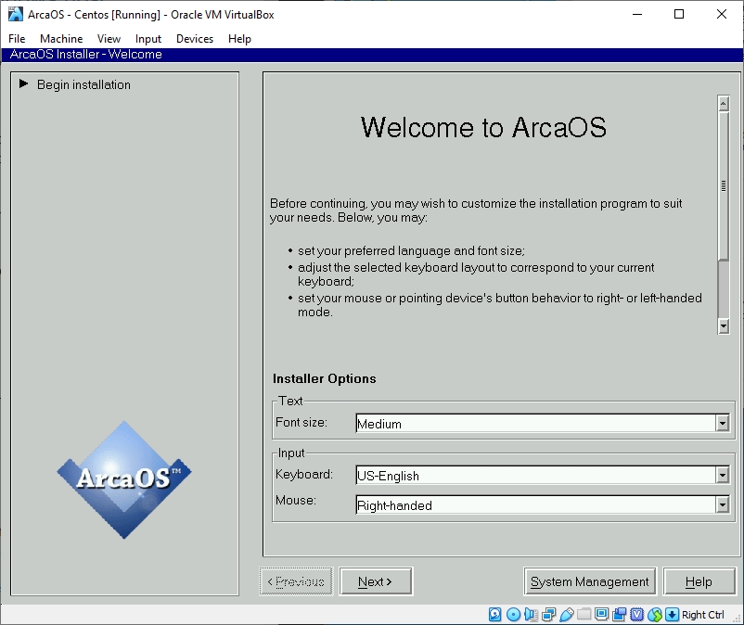
Task: Click the welcome text scroll up arrow
Action: click(x=724, y=103)
